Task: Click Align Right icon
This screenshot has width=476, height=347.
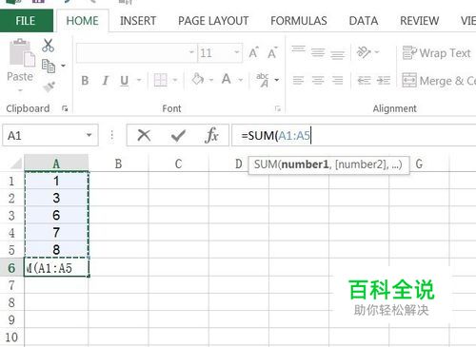Action: (x=337, y=81)
